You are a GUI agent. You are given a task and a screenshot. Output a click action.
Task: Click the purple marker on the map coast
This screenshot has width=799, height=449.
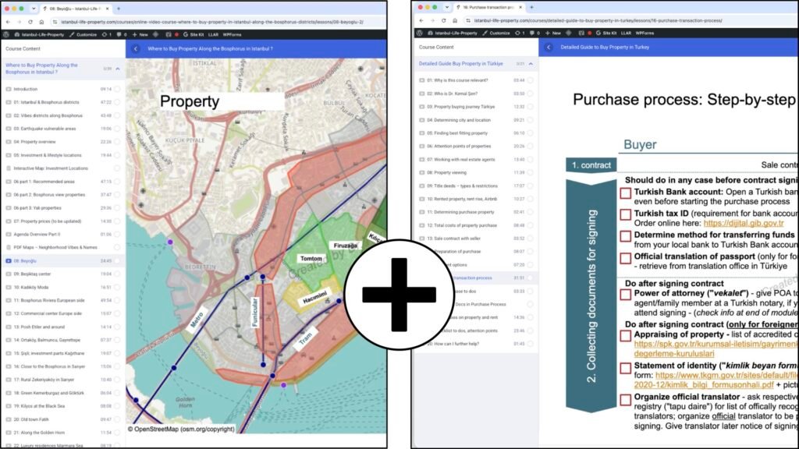click(170, 242)
